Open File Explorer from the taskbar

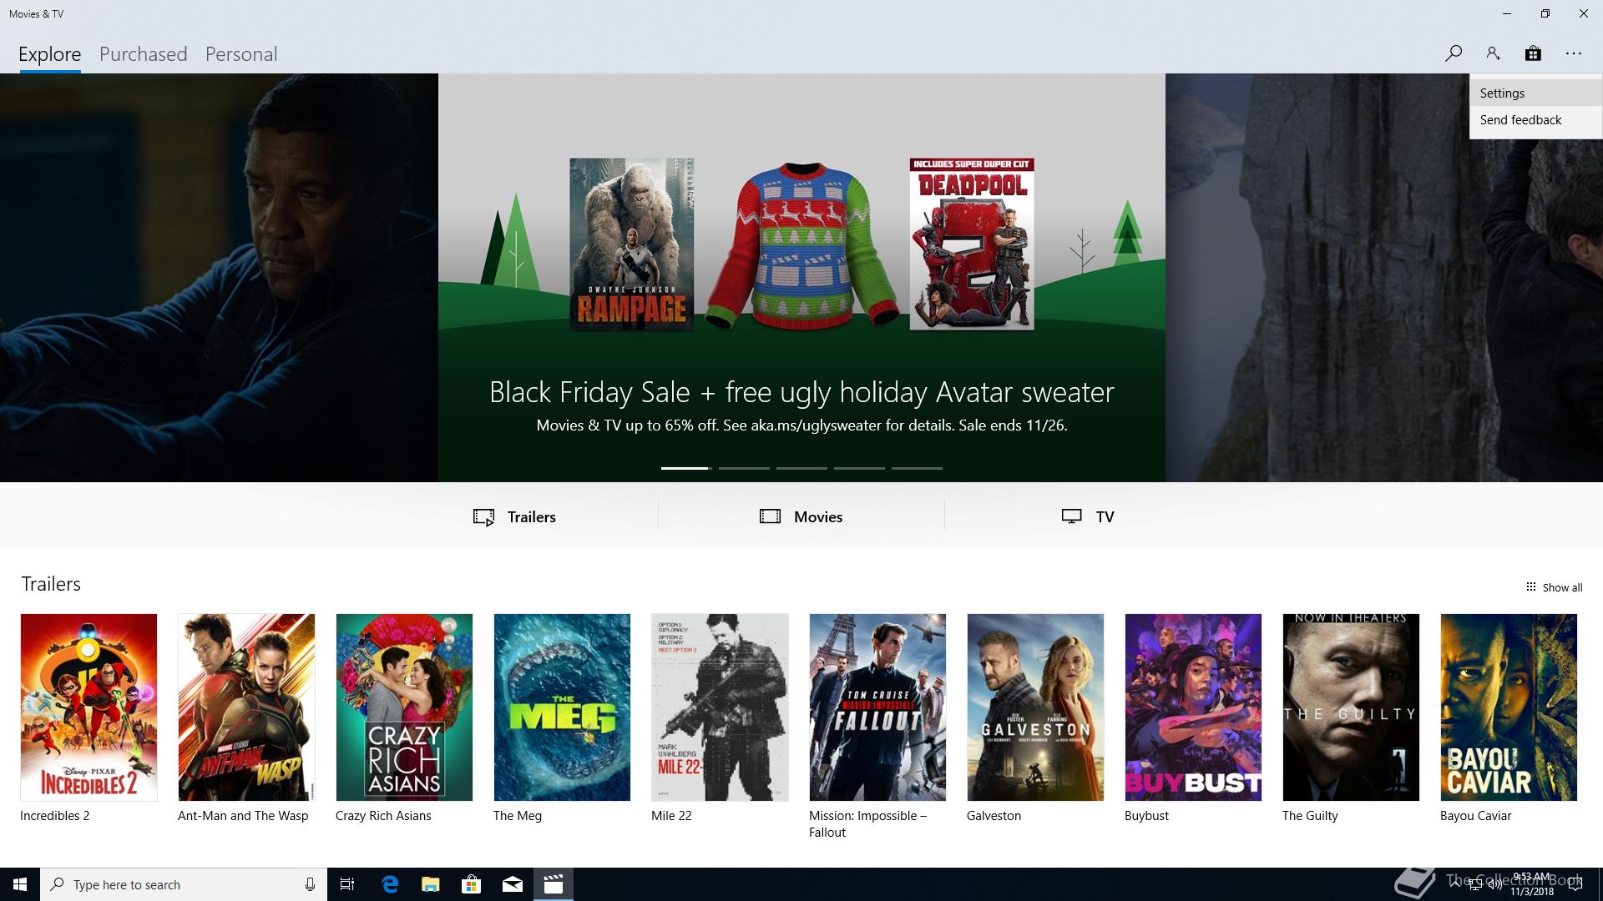point(430,884)
